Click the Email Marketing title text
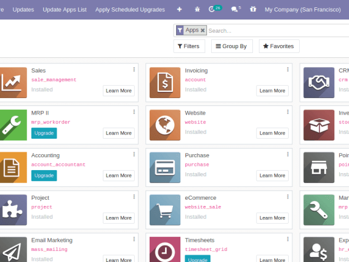Image resolution: width=349 pixels, height=262 pixels. (x=52, y=240)
